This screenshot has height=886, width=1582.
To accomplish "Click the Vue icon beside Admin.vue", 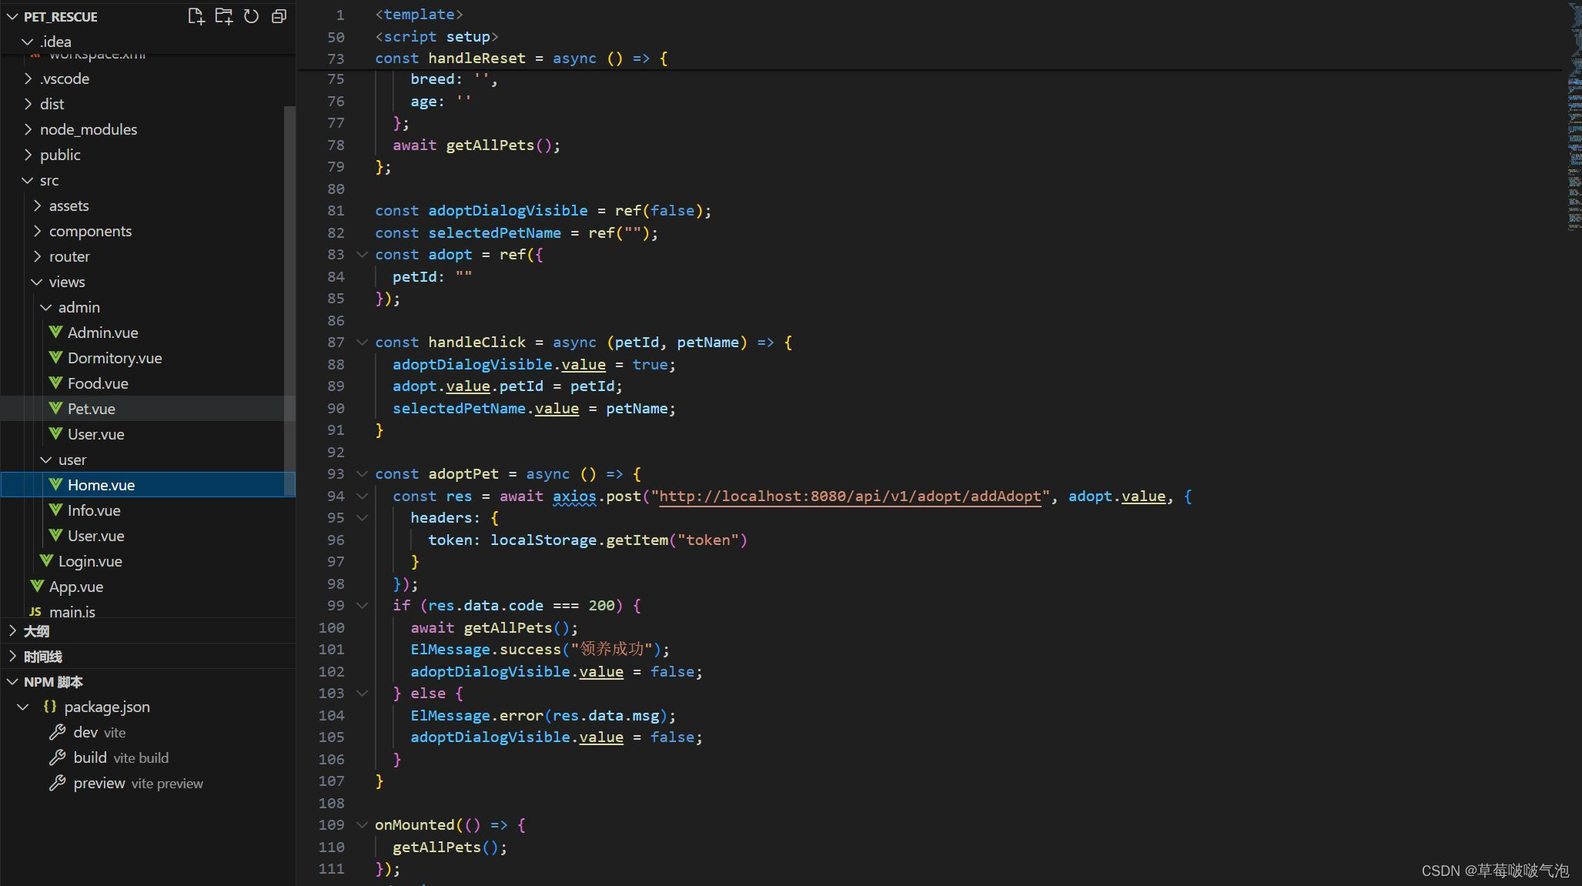I will (55, 333).
